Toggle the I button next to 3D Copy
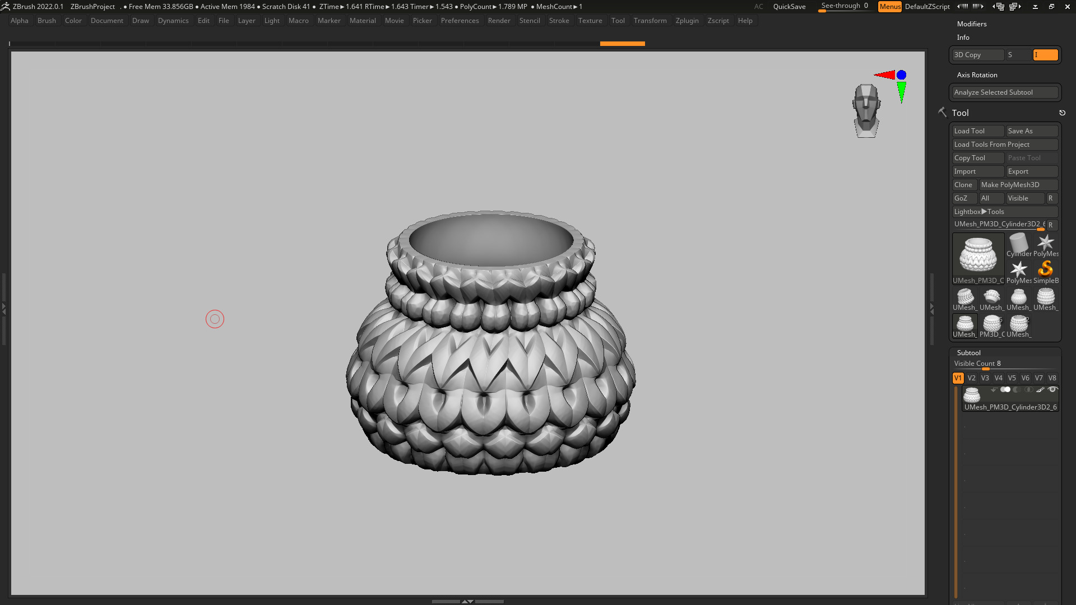 tap(1045, 55)
